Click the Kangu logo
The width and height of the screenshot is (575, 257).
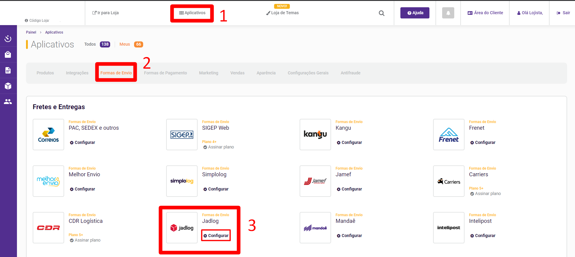point(315,135)
